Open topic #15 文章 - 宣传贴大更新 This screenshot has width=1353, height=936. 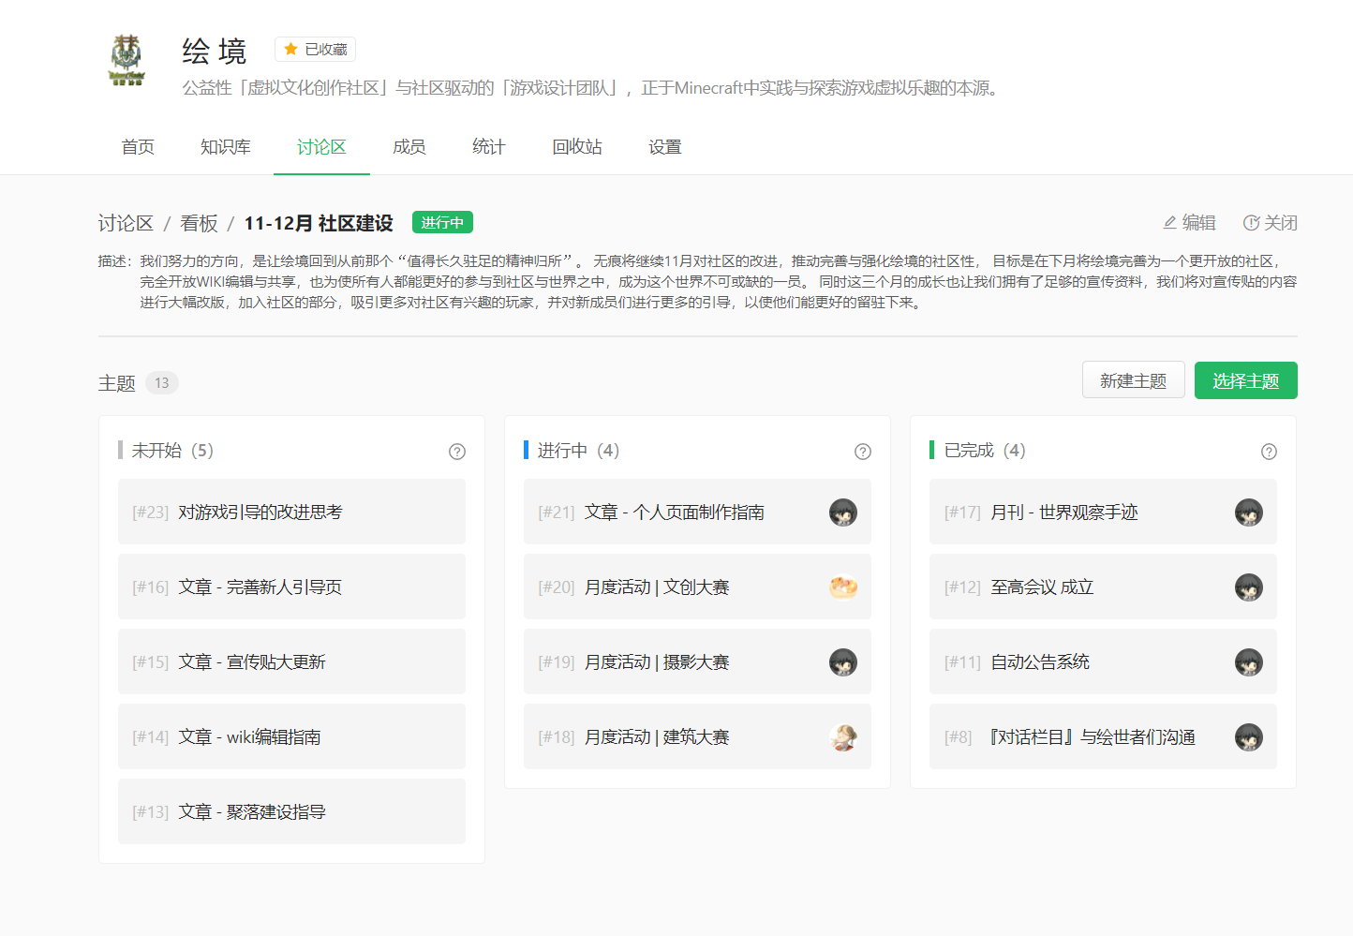tap(291, 661)
